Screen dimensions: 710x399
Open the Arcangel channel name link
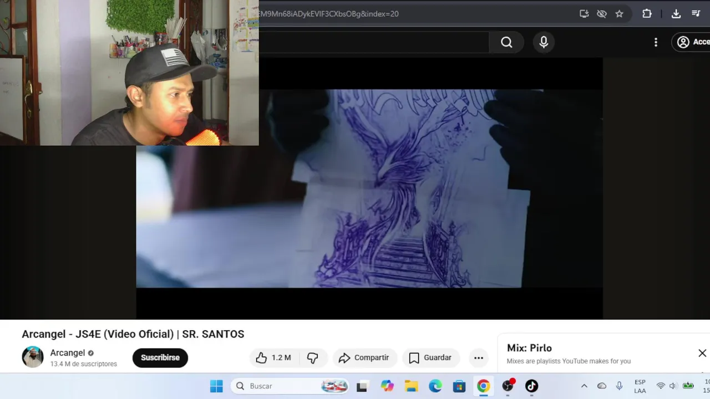click(x=68, y=353)
